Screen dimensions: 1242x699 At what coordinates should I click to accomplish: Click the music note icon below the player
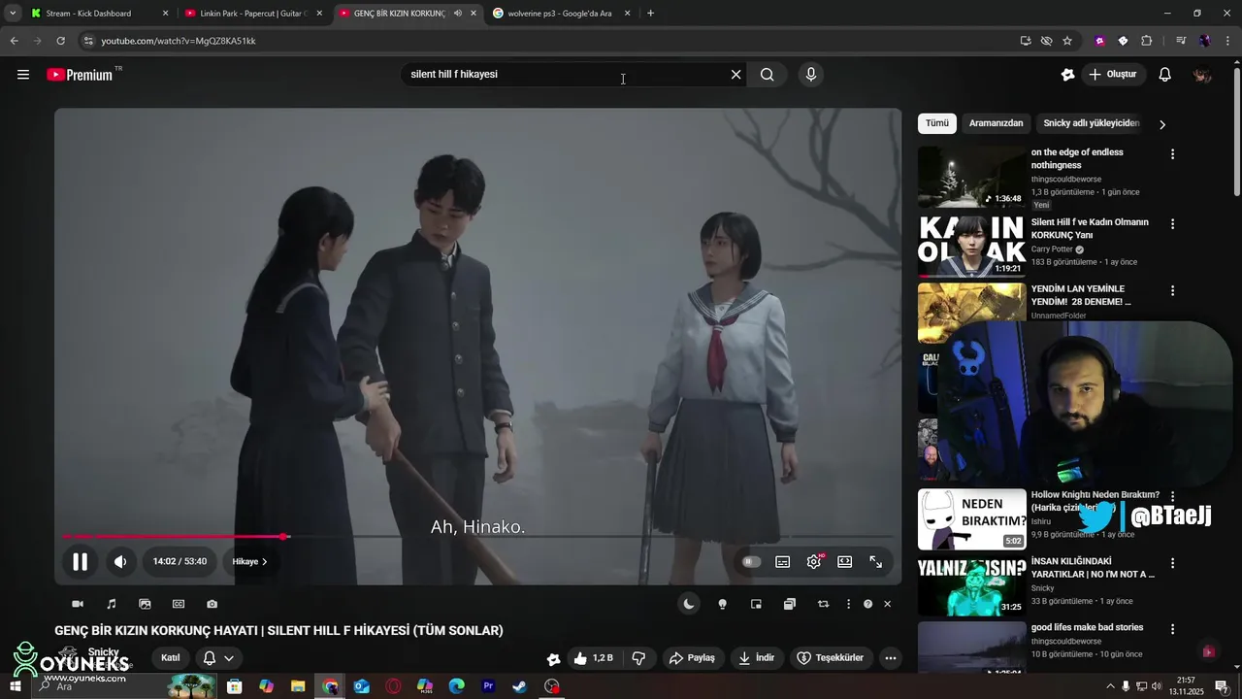pyautogui.click(x=112, y=604)
